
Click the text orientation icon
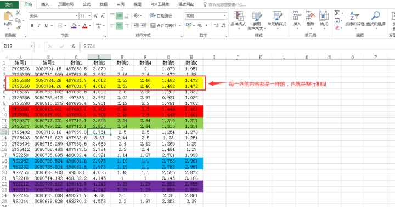click(137, 15)
